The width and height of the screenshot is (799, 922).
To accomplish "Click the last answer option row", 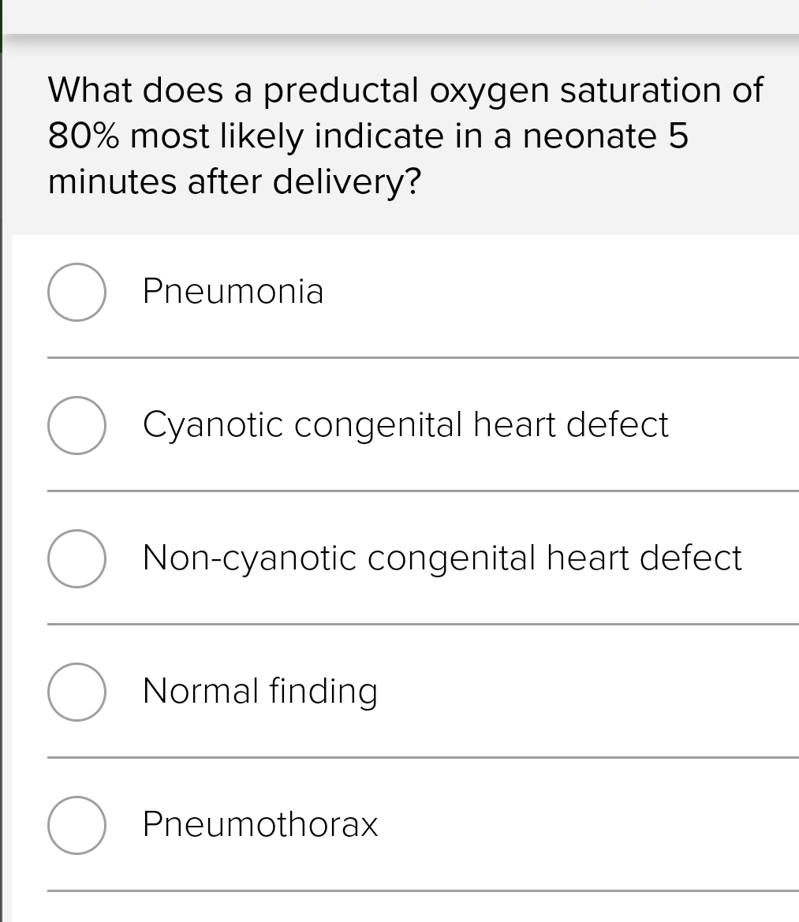I will click(x=394, y=825).
